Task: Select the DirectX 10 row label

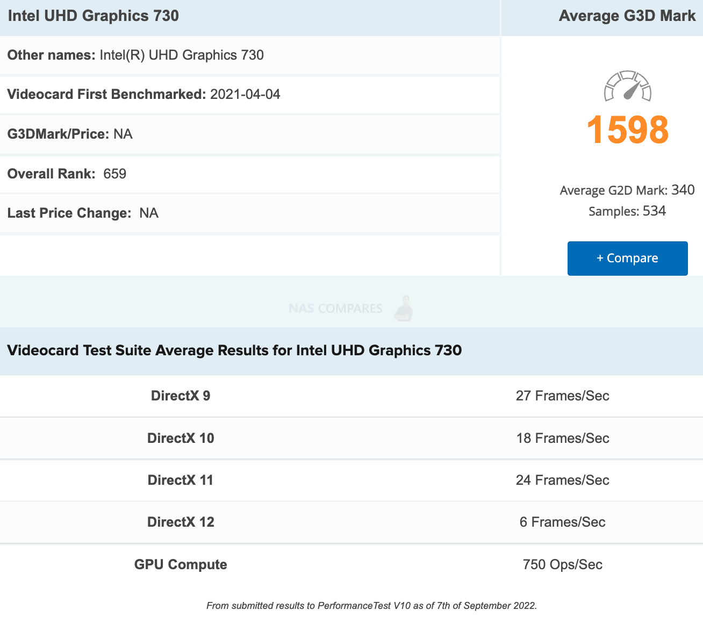Action: (181, 438)
